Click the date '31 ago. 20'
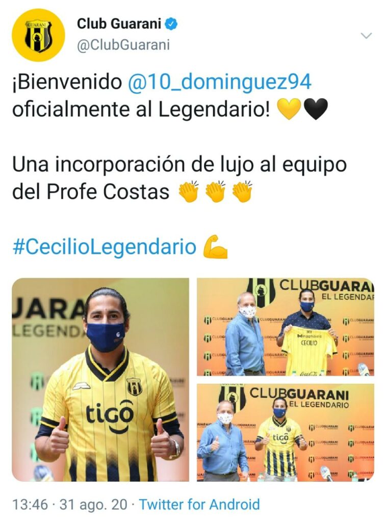 click(x=93, y=504)
